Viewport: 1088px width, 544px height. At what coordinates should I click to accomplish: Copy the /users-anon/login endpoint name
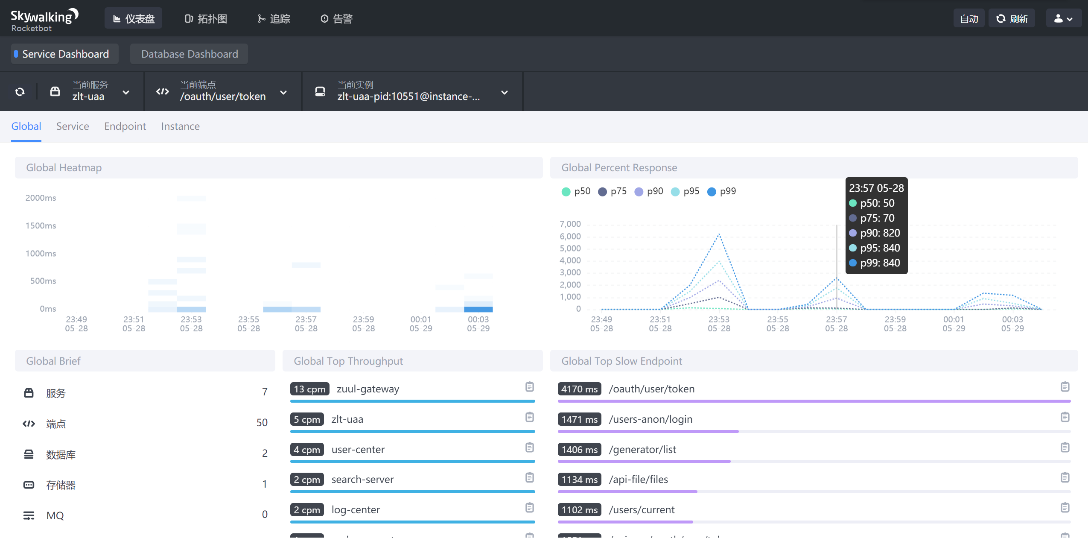1065,417
